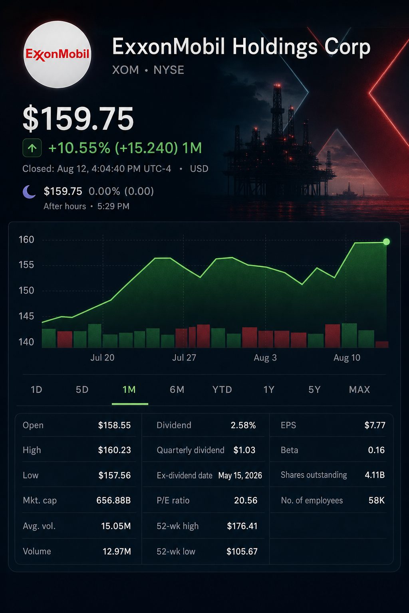Click the Ex-dividend date May 15, 2026
The height and width of the screenshot is (613, 409).
[x=240, y=475]
